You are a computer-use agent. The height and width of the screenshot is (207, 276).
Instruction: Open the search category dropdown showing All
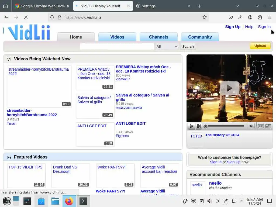click(x=167, y=46)
